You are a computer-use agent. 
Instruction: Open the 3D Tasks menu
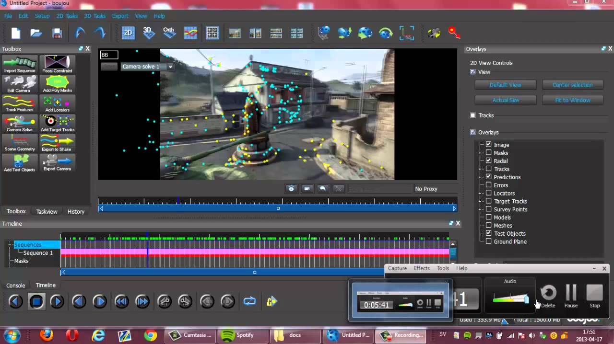pos(94,16)
